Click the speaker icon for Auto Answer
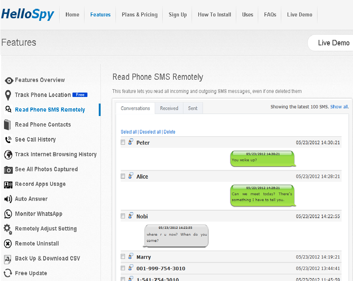This screenshot has width=353, height=281. (x=8, y=199)
